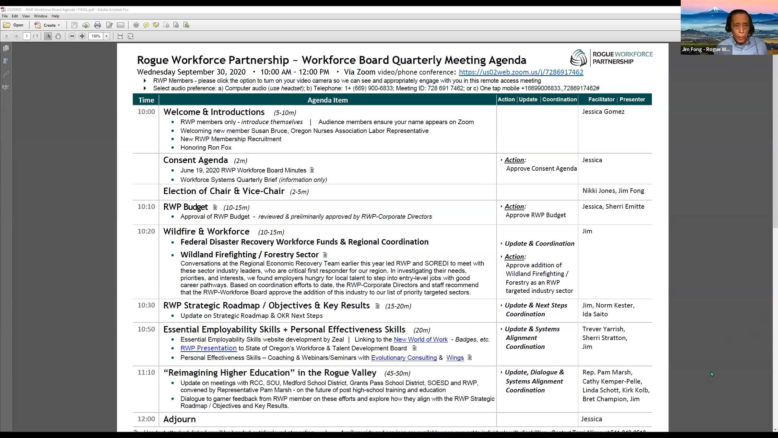
Task: Click the page number input field
Action: (x=27, y=36)
